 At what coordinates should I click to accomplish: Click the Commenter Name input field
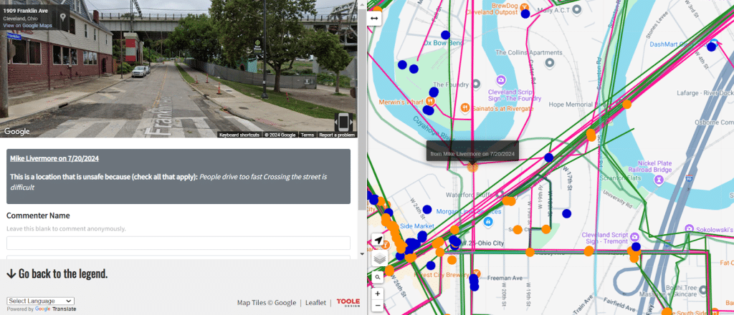click(178, 243)
